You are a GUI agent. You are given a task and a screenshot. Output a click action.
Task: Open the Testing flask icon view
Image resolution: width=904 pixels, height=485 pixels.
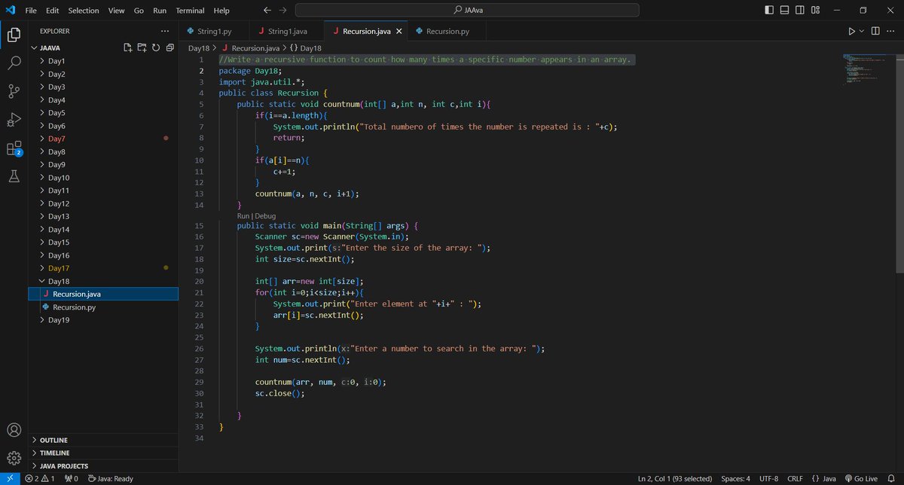coord(14,176)
